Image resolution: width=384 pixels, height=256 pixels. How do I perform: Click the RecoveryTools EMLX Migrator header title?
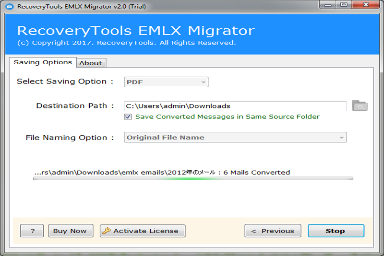coord(136,31)
